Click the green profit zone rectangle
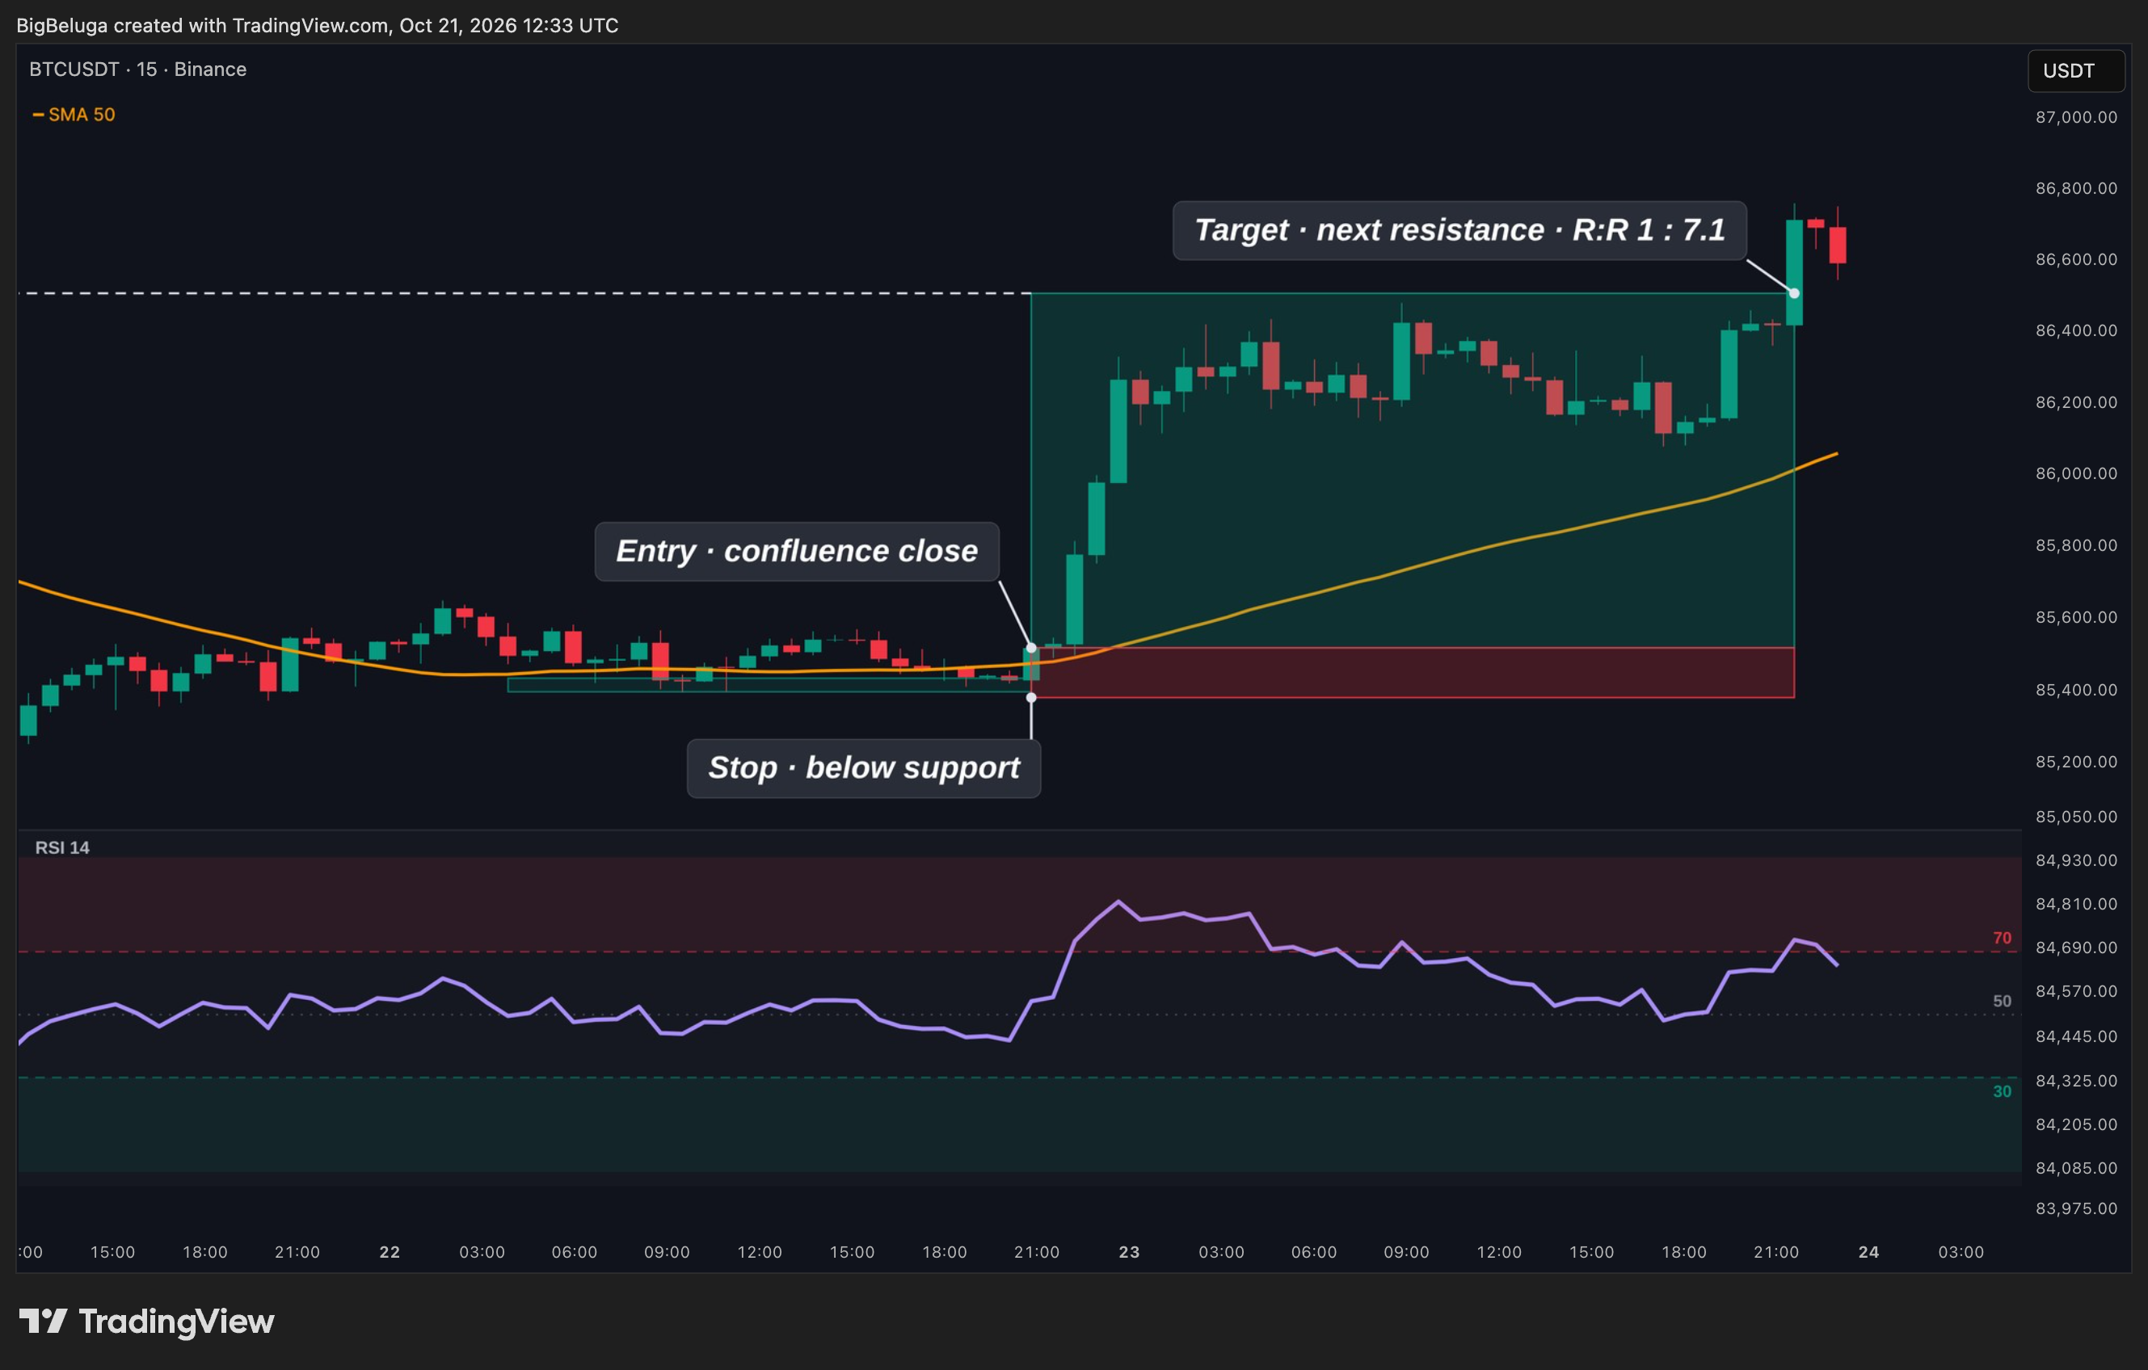The height and width of the screenshot is (1370, 2148). click(x=1412, y=470)
